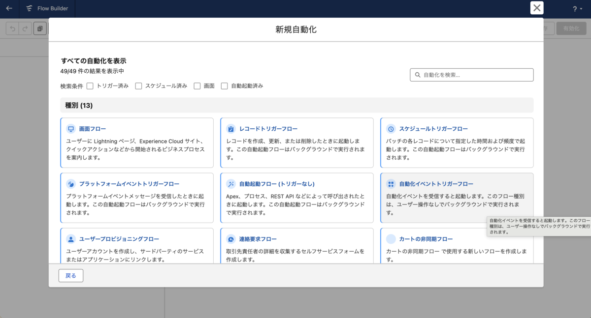Click the 自動化イベントトリガーフロー grid icon
Screen dimensions: 591x318
pos(391,184)
